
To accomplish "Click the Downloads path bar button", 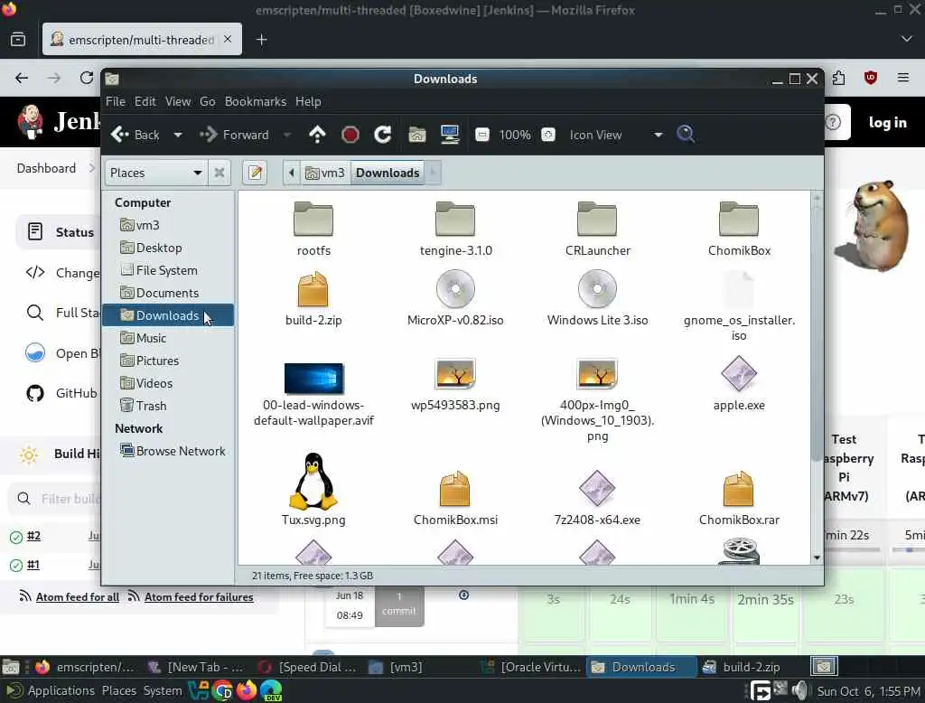I will [388, 173].
